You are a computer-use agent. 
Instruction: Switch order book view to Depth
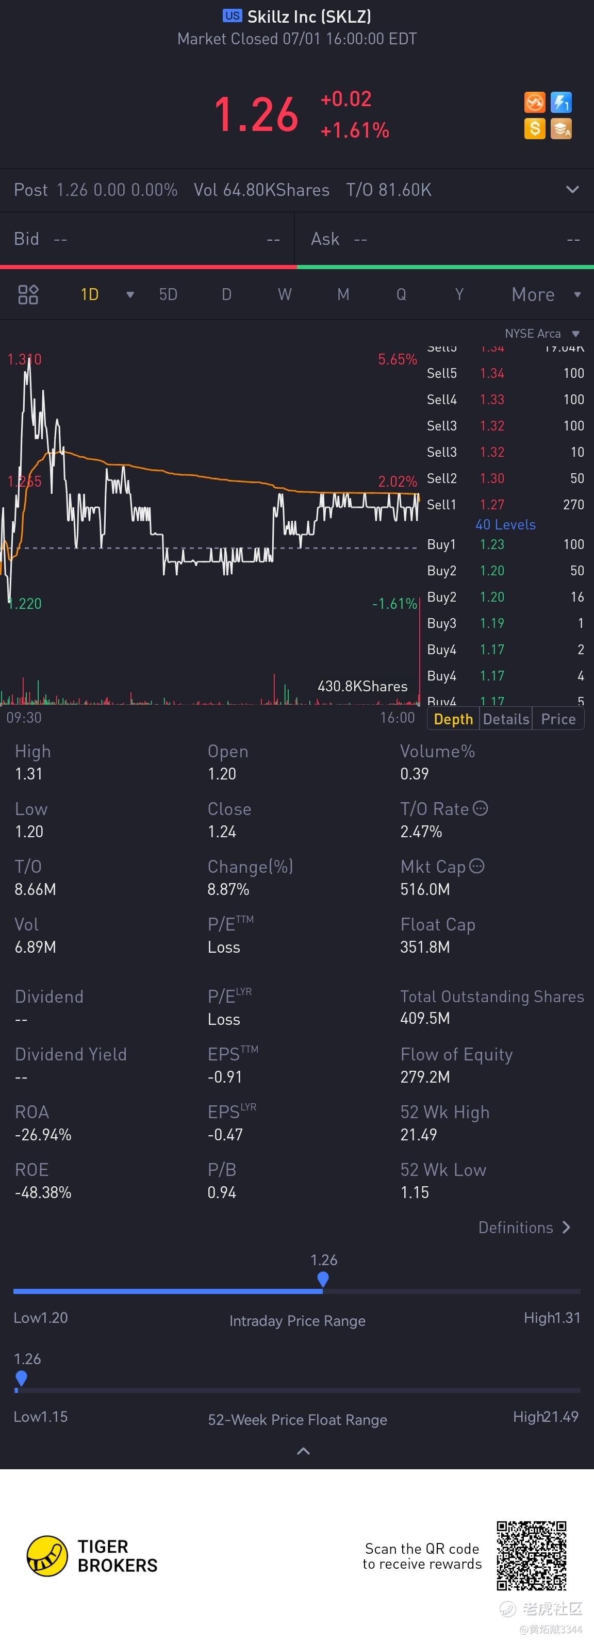pos(453,720)
